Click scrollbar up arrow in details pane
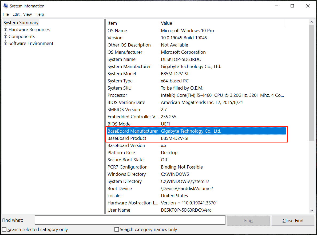The height and width of the screenshot is (235, 317). pos(312,22)
